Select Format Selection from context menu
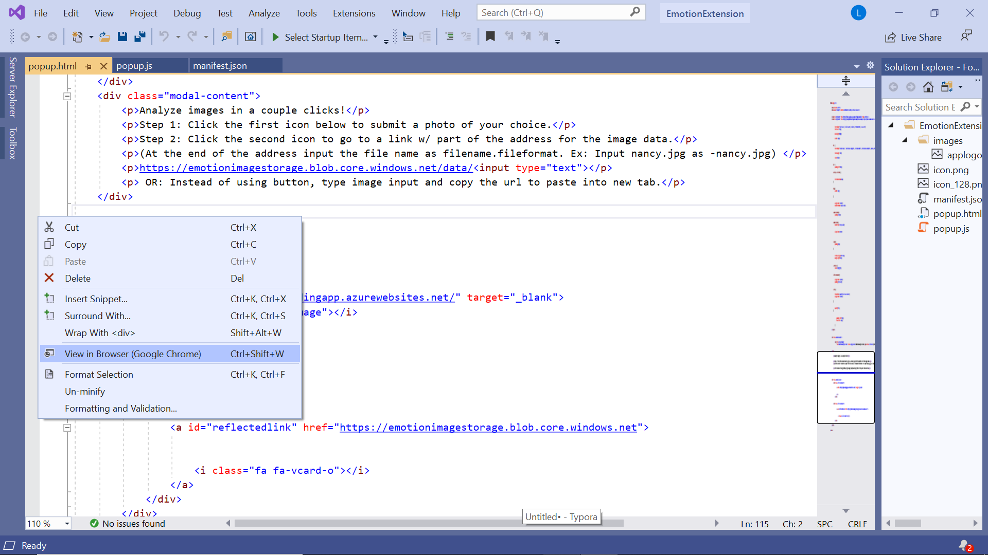This screenshot has height=555, width=988. click(99, 375)
